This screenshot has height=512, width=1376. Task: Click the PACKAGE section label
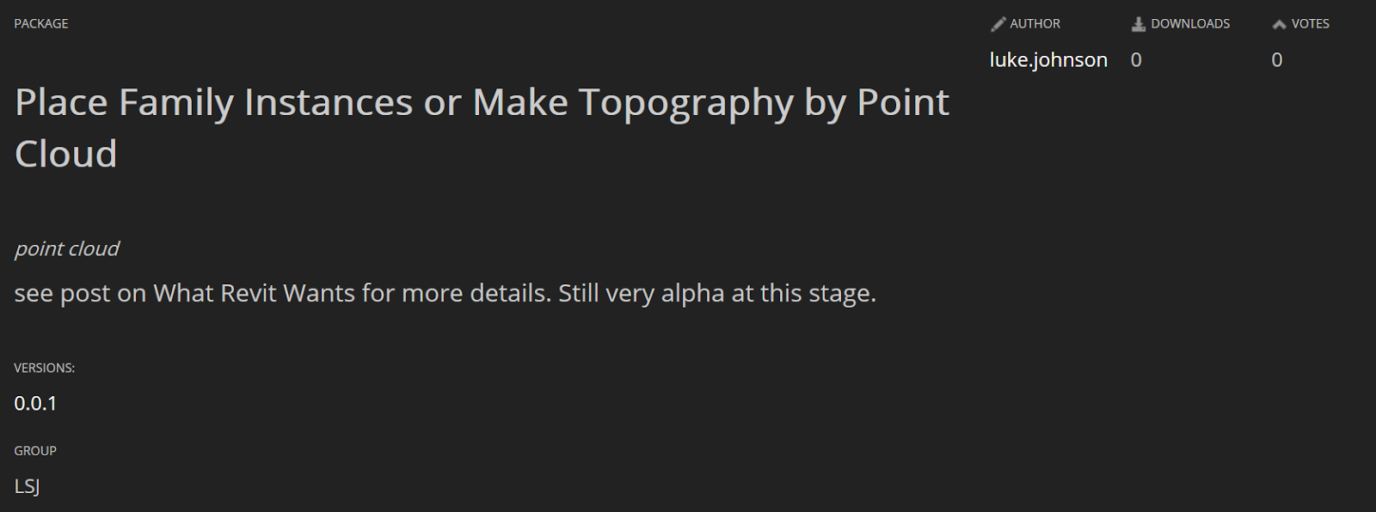41,24
